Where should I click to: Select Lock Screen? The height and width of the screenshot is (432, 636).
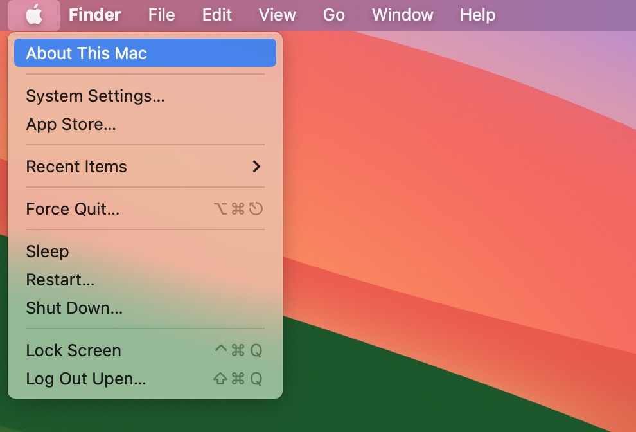(x=145, y=350)
